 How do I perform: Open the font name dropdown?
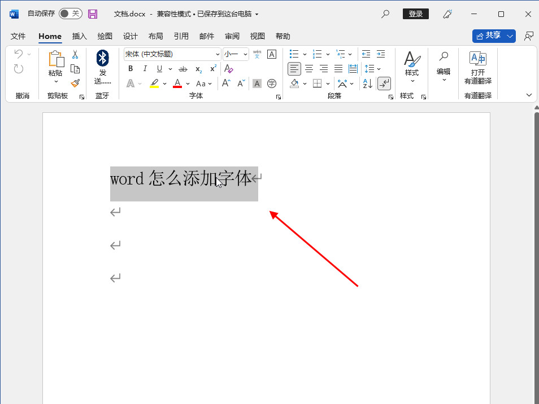pos(218,54)
